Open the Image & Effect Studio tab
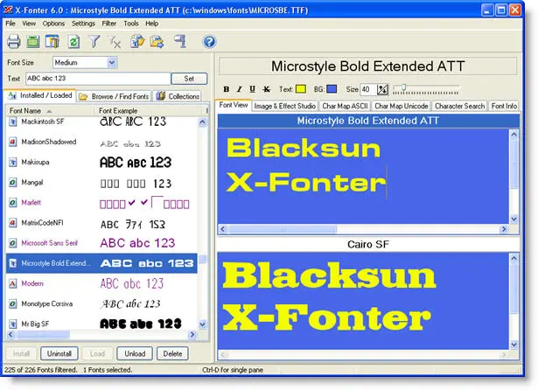 pyautogui.click(x=285, y=106)
